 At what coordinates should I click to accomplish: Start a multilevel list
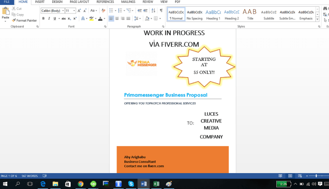click(129, 11)
